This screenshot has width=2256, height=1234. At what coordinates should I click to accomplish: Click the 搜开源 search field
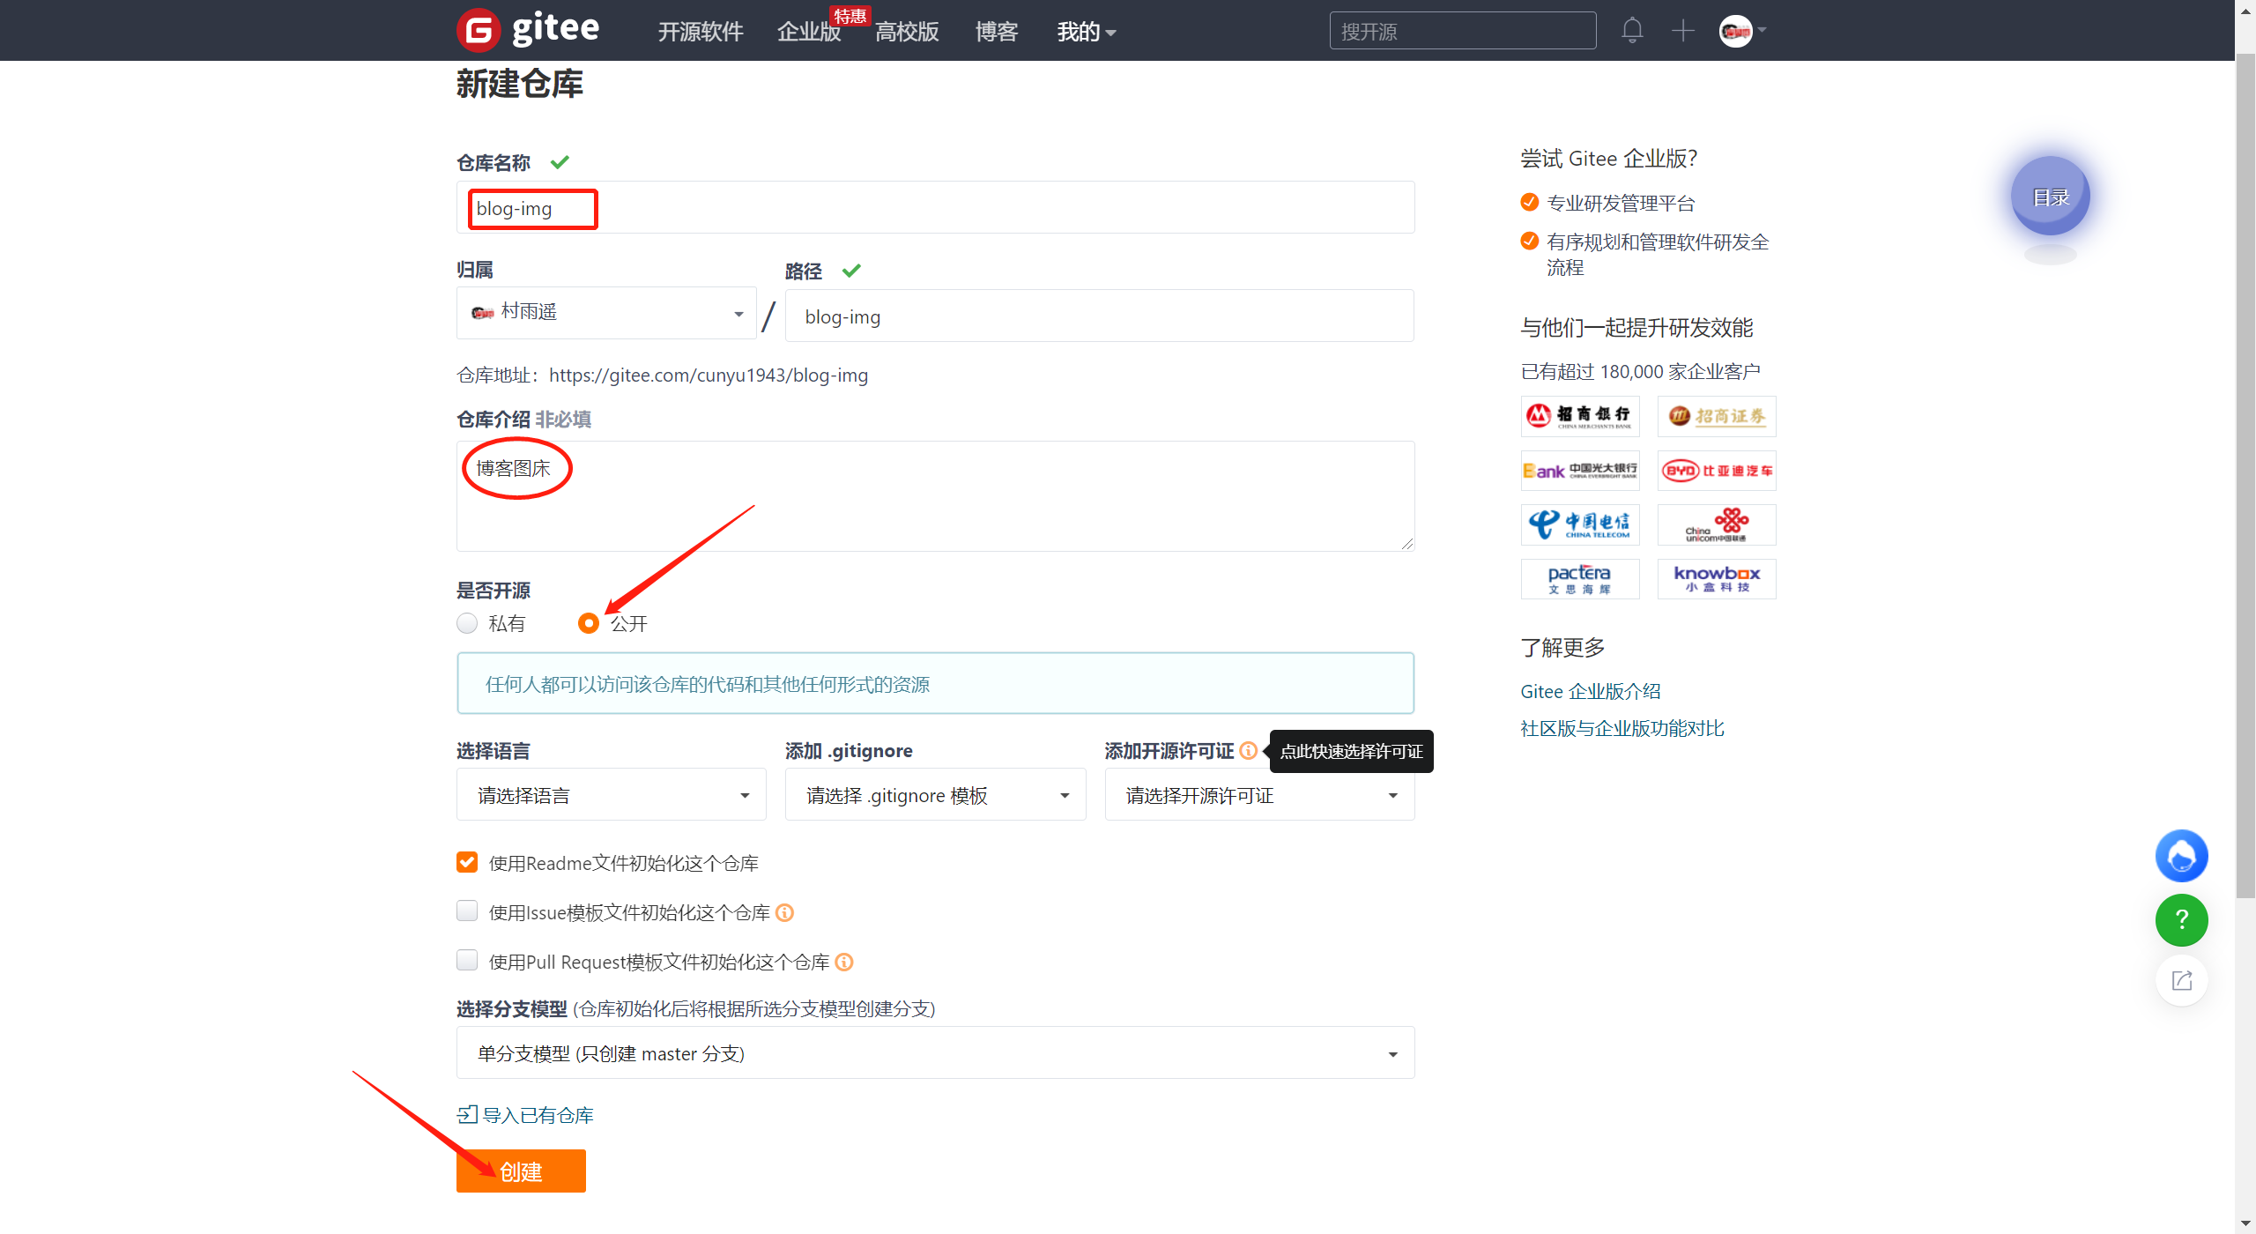(1462, 32)
